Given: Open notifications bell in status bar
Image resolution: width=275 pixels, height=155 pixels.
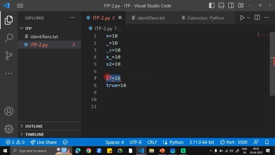Looking at the screenshot, I should tap(267, 142).
